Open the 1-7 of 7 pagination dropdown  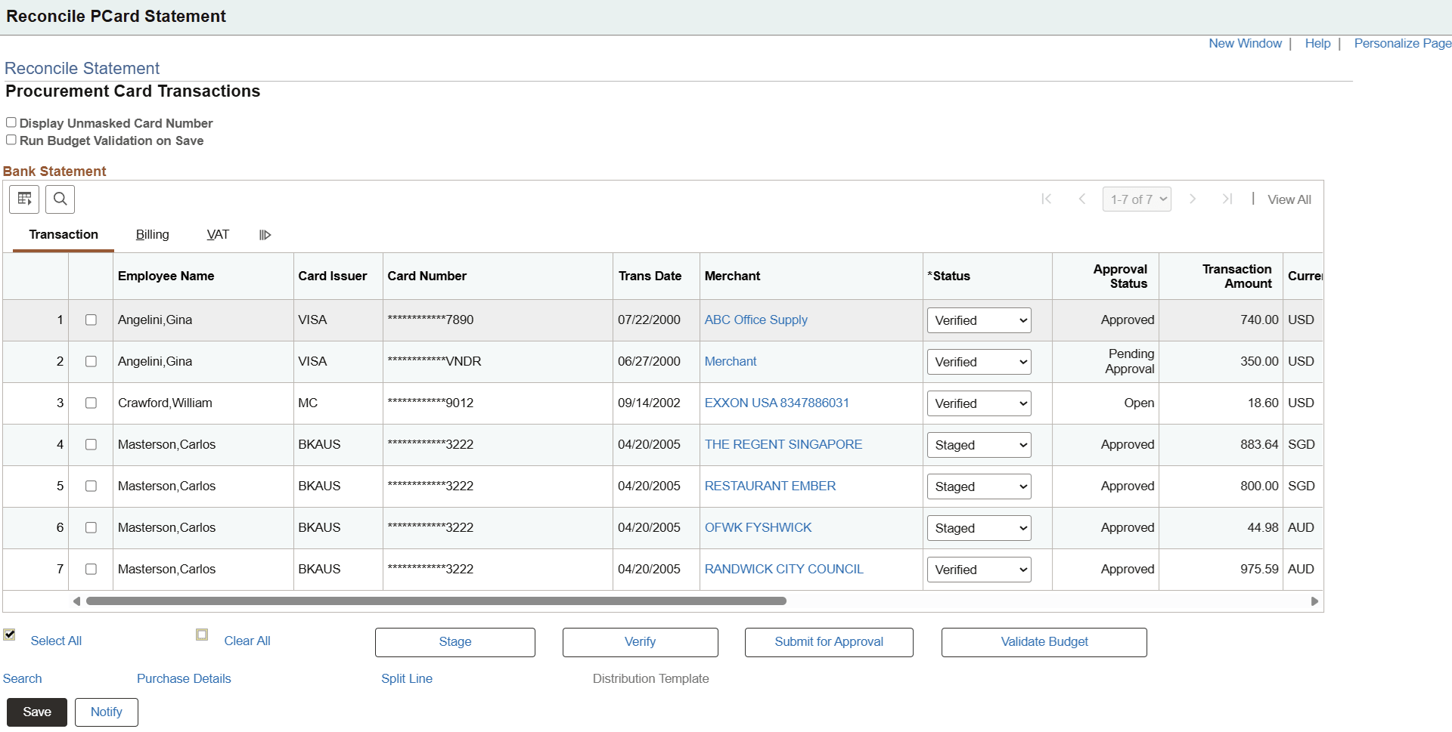point(1137,199)
